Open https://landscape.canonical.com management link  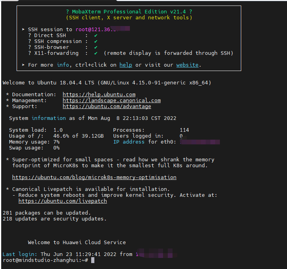tap(112, 101)
